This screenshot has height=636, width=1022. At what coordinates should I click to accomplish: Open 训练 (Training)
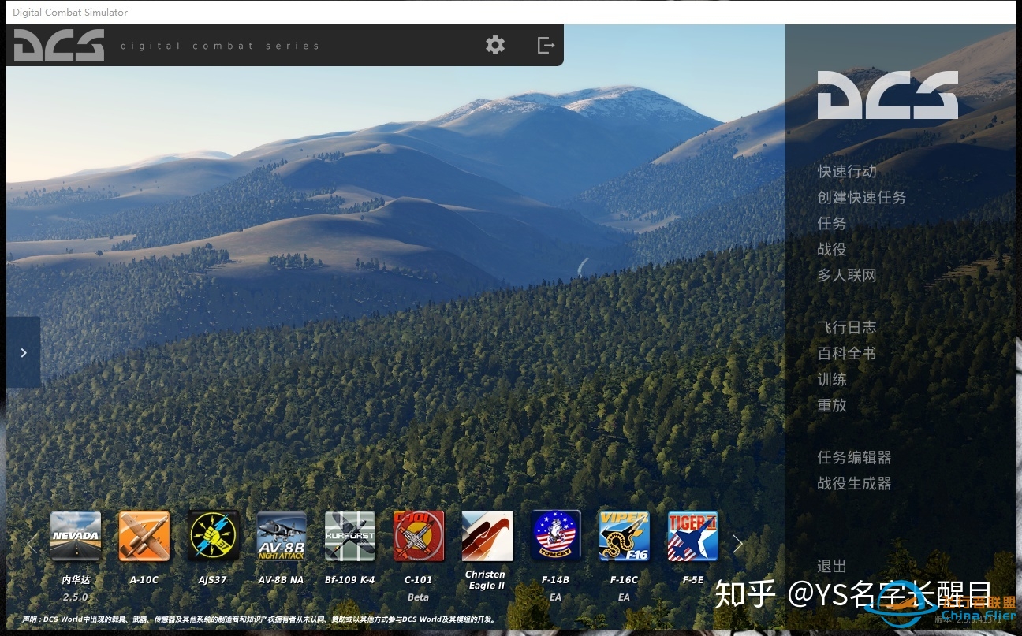[x=832, y=379]
